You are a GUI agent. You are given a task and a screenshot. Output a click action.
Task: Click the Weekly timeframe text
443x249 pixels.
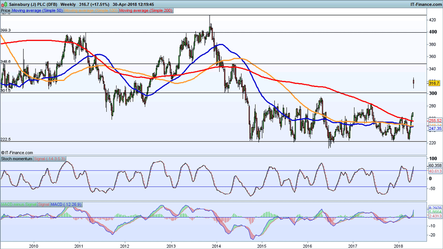tap(68, 4)
